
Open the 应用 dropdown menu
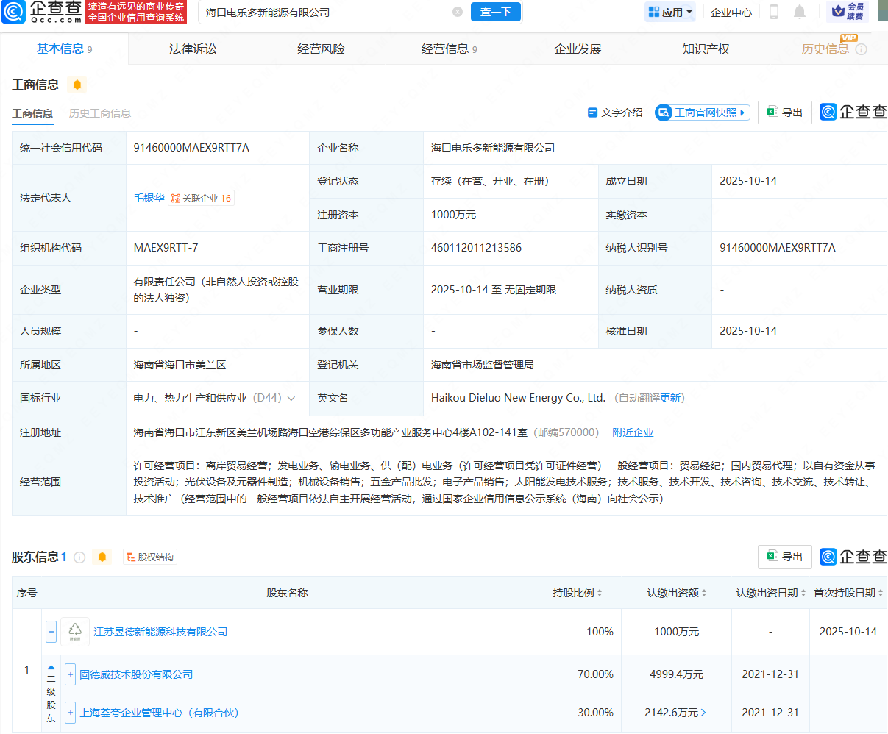point(669,12)
